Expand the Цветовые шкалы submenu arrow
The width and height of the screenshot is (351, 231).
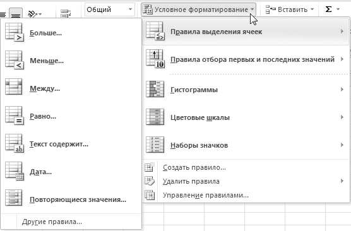[342, 117]
